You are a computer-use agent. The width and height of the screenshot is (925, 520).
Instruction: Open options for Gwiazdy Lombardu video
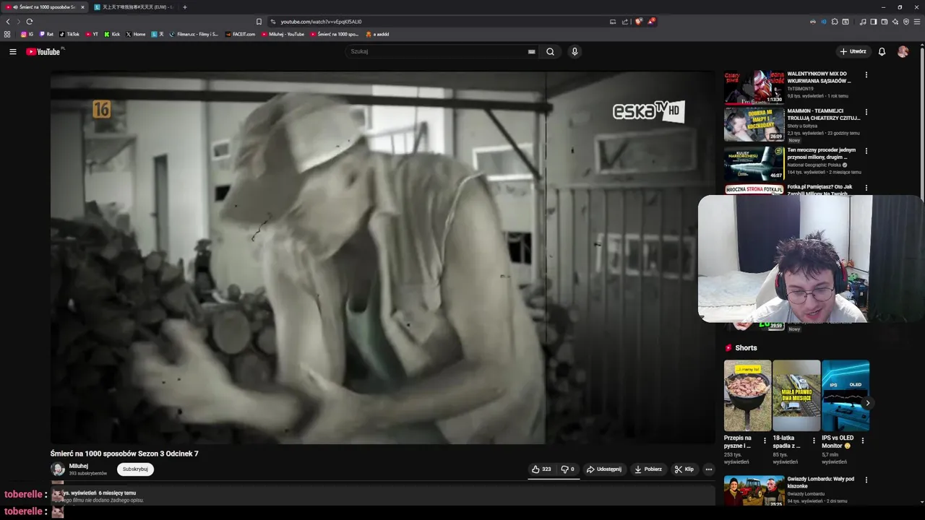click(866, 480)
